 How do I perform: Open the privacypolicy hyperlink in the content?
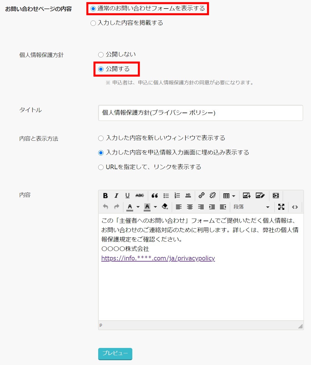[158, 258]
